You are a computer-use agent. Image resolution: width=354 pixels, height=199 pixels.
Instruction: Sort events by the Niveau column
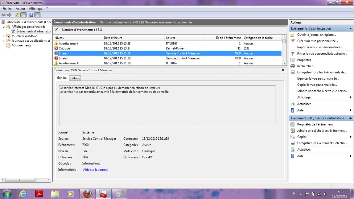(78, 38)
